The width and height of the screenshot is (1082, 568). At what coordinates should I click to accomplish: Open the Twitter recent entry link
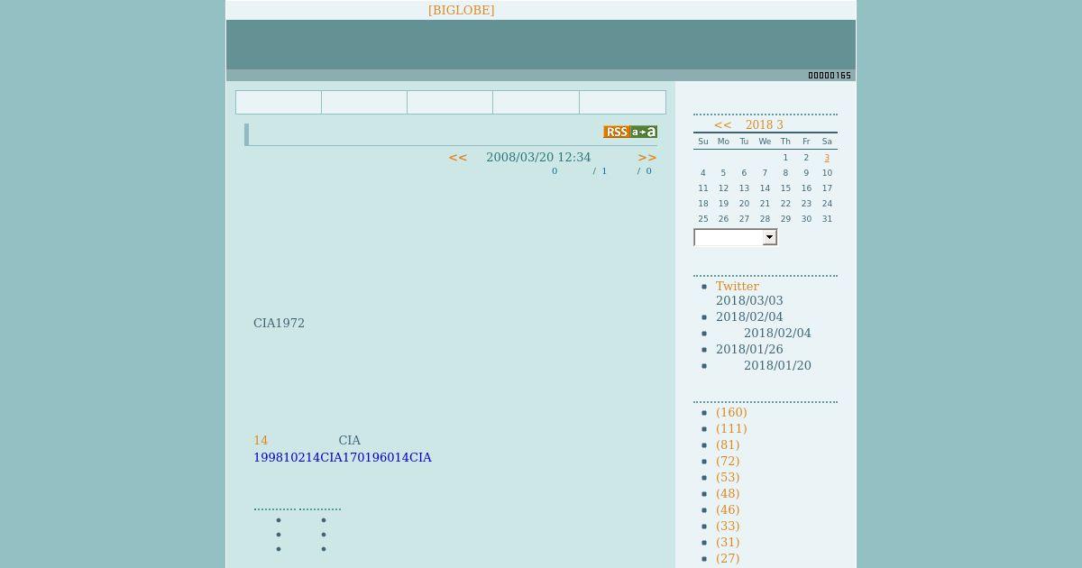(x=738, y=286)
